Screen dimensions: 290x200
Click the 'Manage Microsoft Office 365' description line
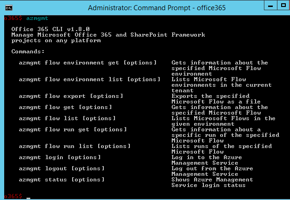108,35
